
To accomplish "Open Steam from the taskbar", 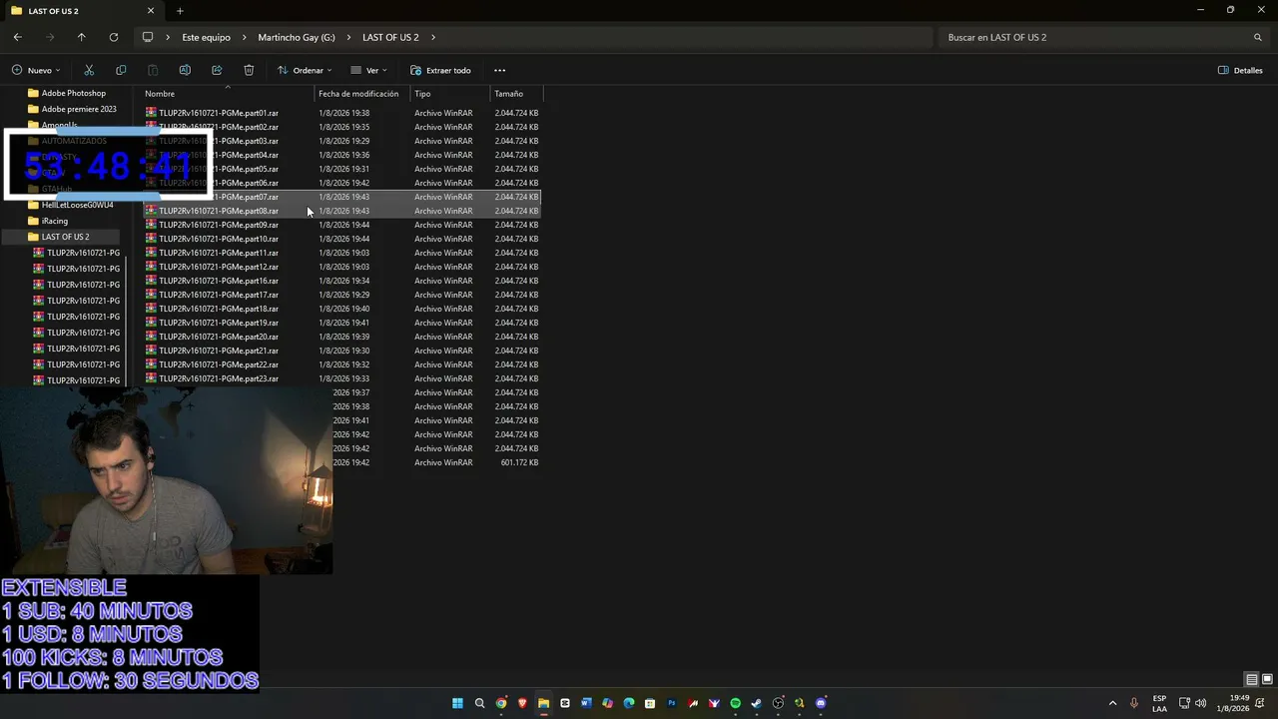I will 757,703.
